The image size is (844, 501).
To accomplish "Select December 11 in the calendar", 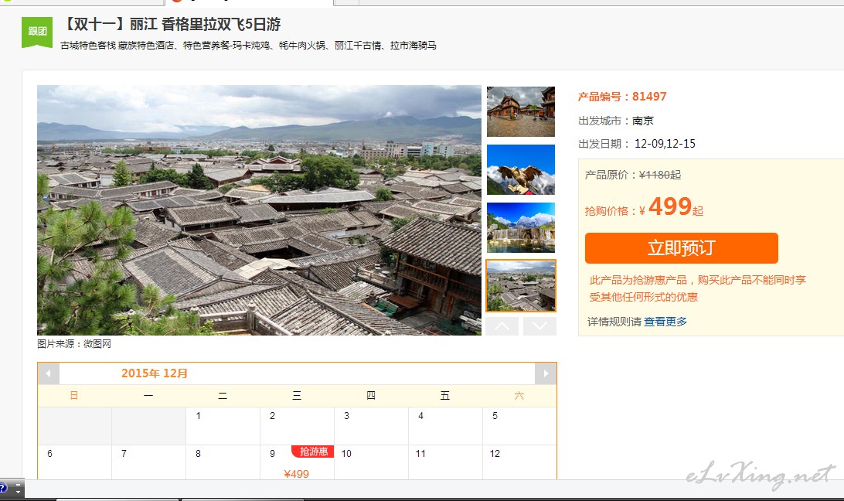I will pyautogui.click(x=446, y=462).
